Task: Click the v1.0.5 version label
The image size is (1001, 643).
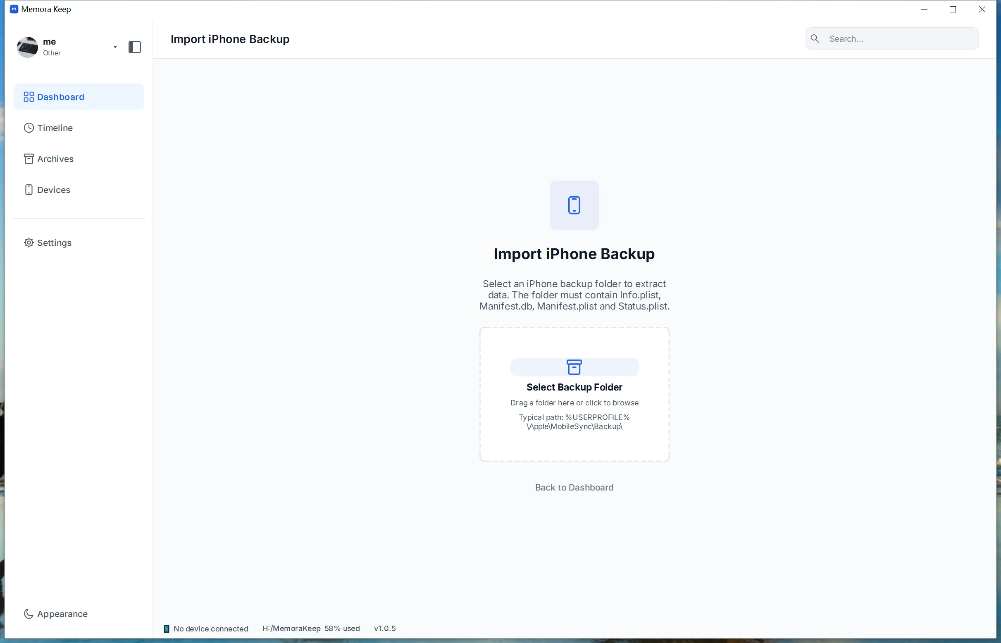Action: [385, 629]
